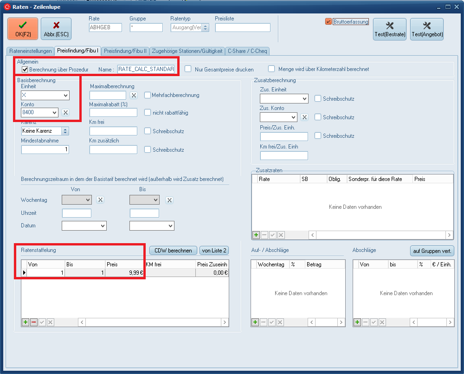Screen dimensions: 464x374
Task: Add a row with Ratenstaffelung green plus
Action: 26,322
